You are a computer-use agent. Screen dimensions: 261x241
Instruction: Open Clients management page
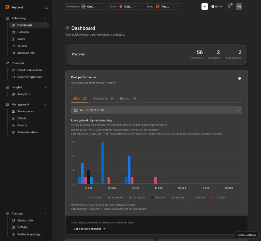[29, 118]
